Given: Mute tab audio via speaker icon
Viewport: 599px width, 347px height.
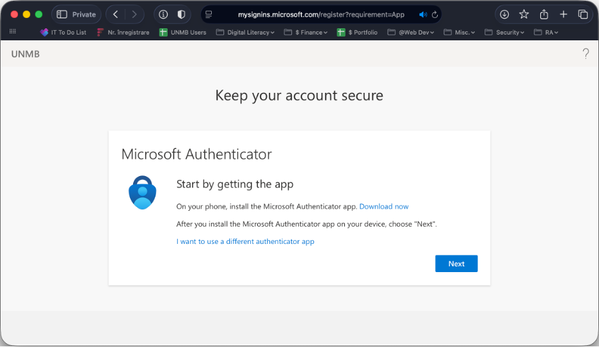Looking at the screenshot, I should click(422, 14).
